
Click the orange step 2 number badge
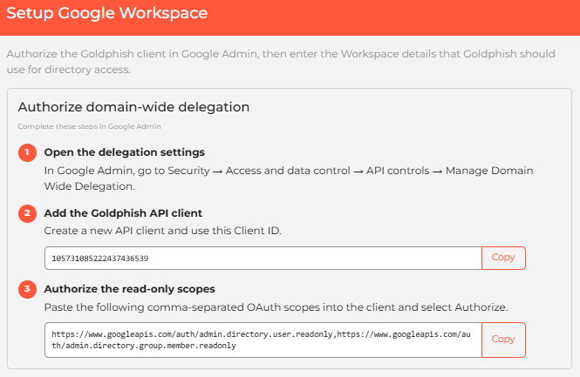point(27,213)
